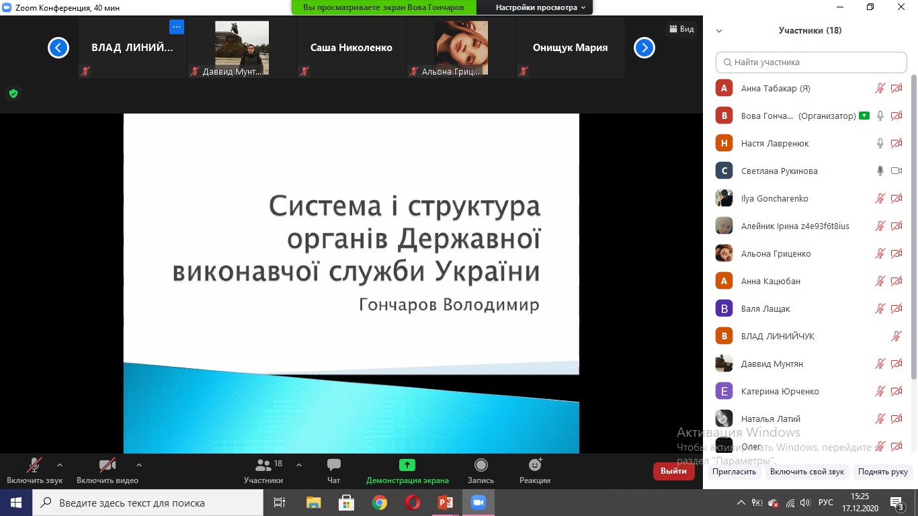Unmute microphone with Включить звук

pyautogui.click(x=34, y=466)
